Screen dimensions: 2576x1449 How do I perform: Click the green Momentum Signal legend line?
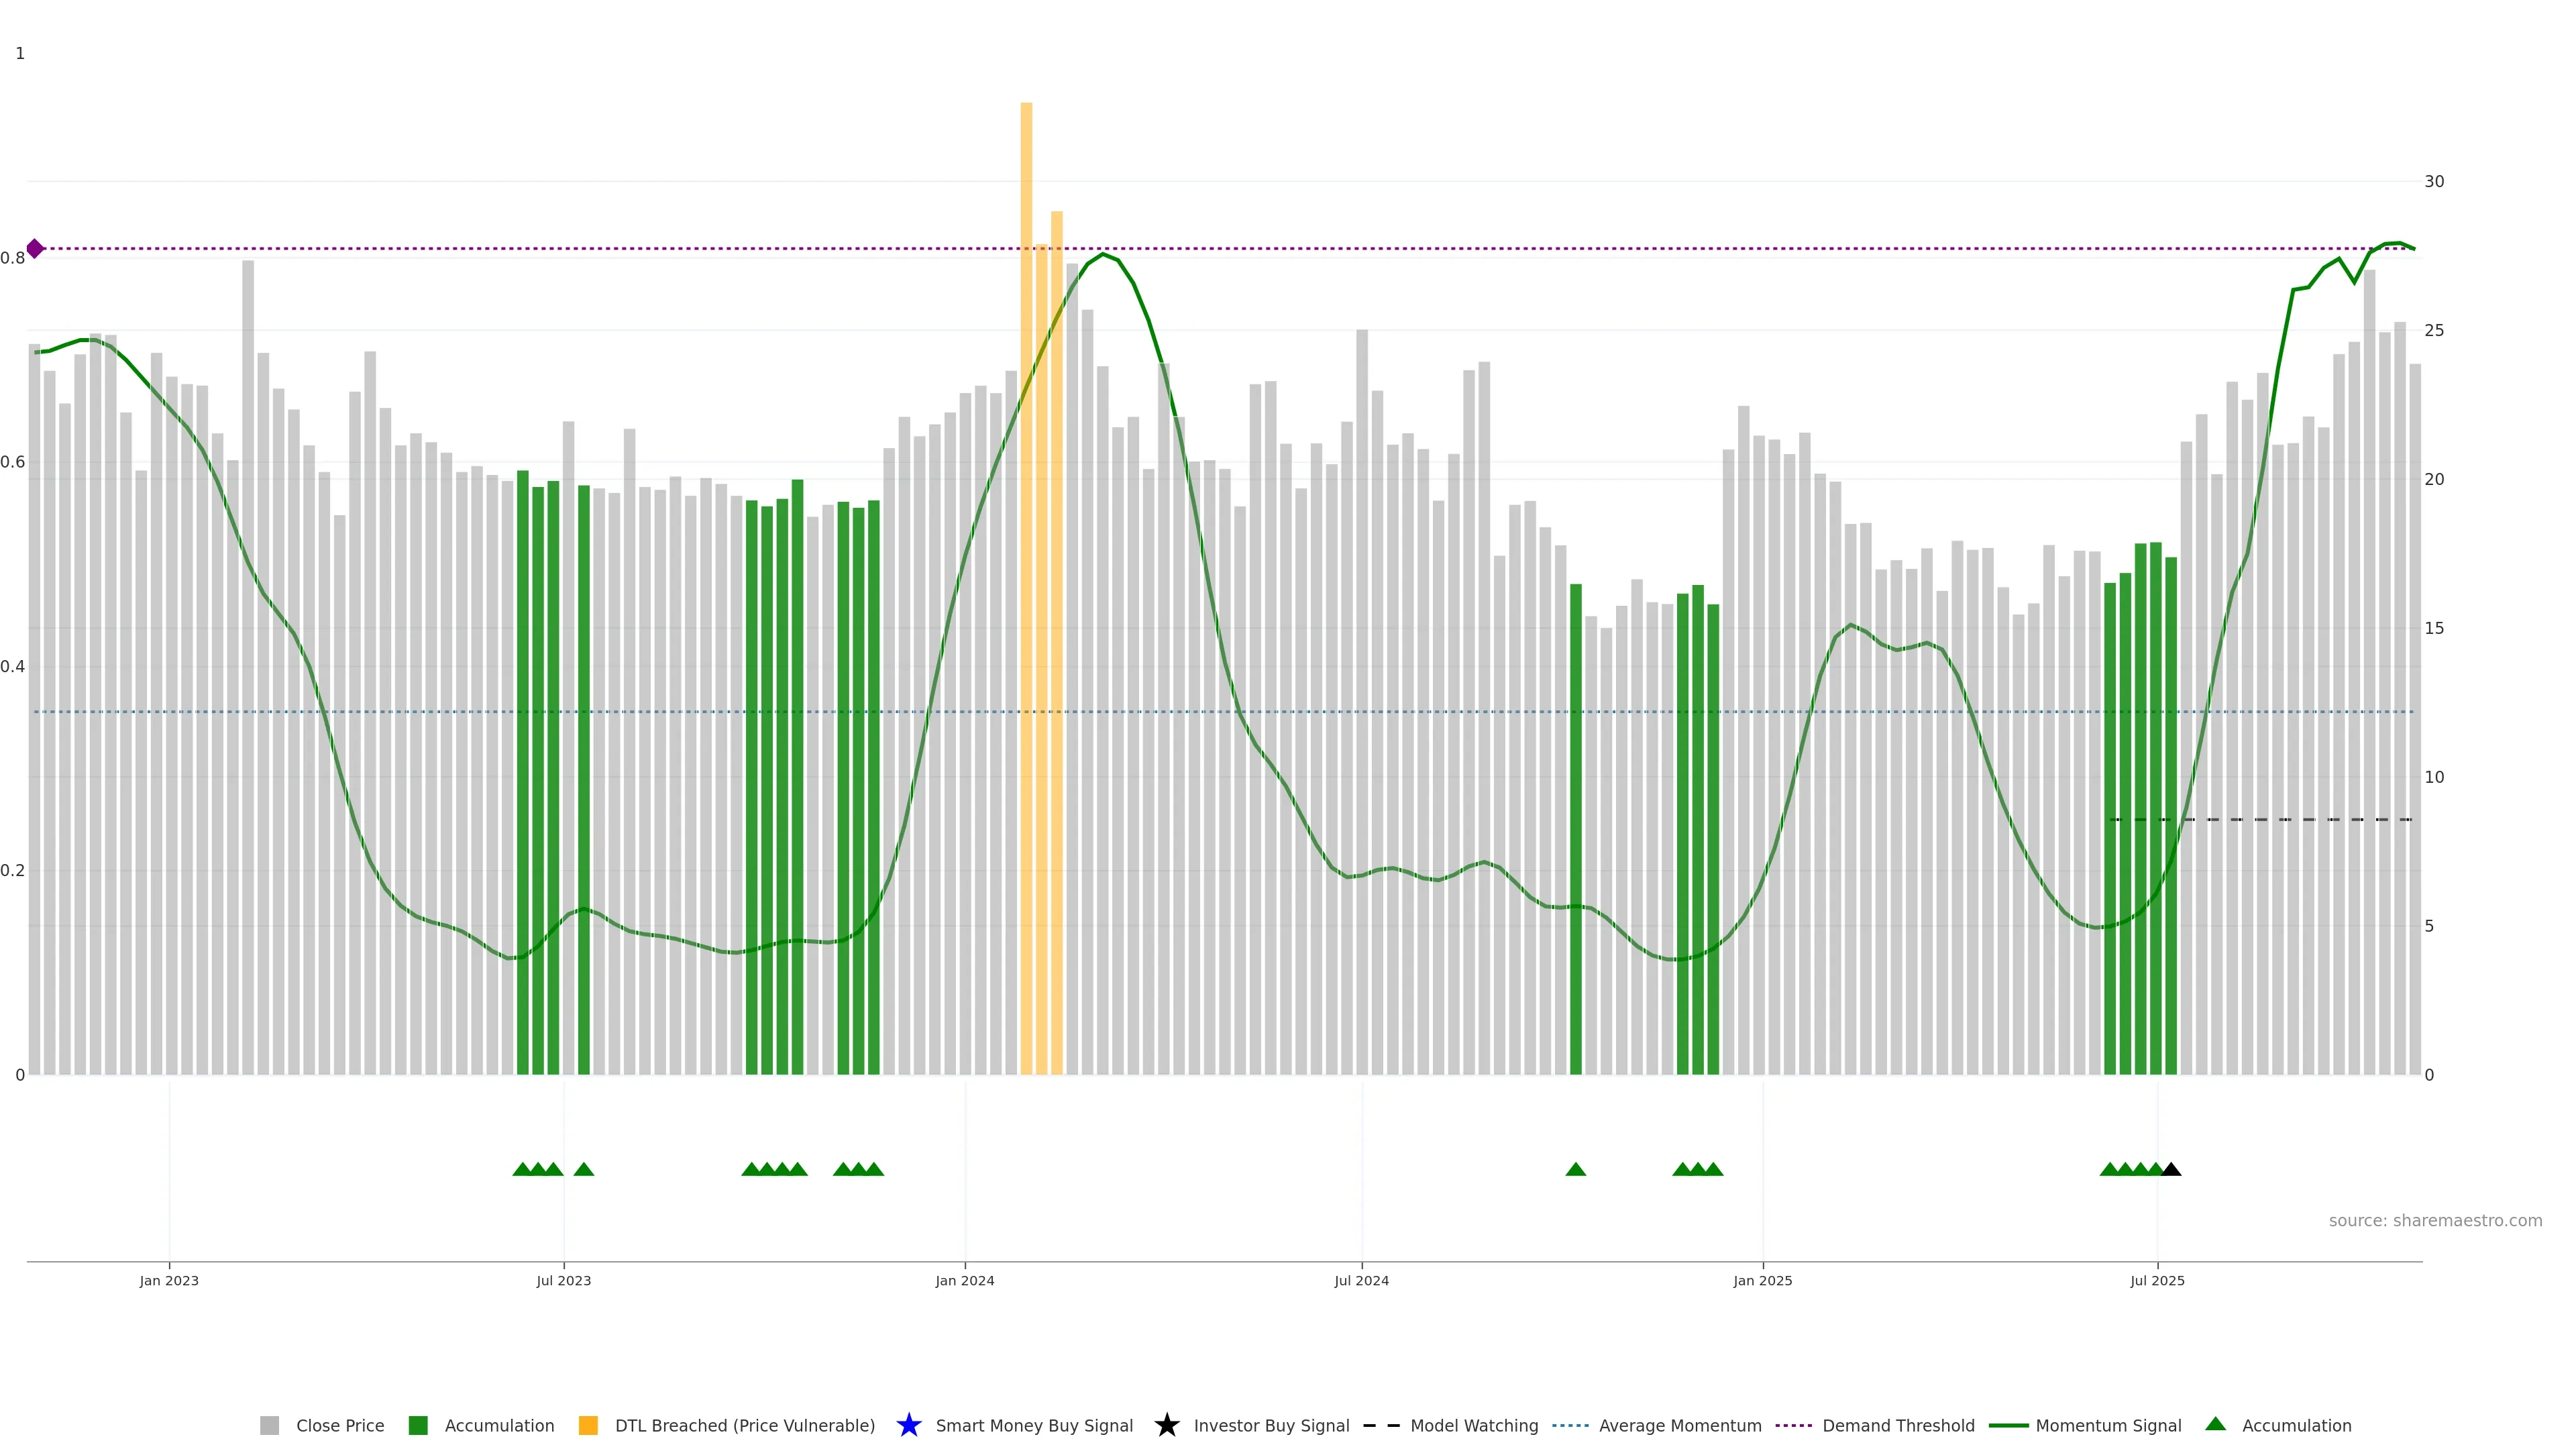tap(2008, 1425)
